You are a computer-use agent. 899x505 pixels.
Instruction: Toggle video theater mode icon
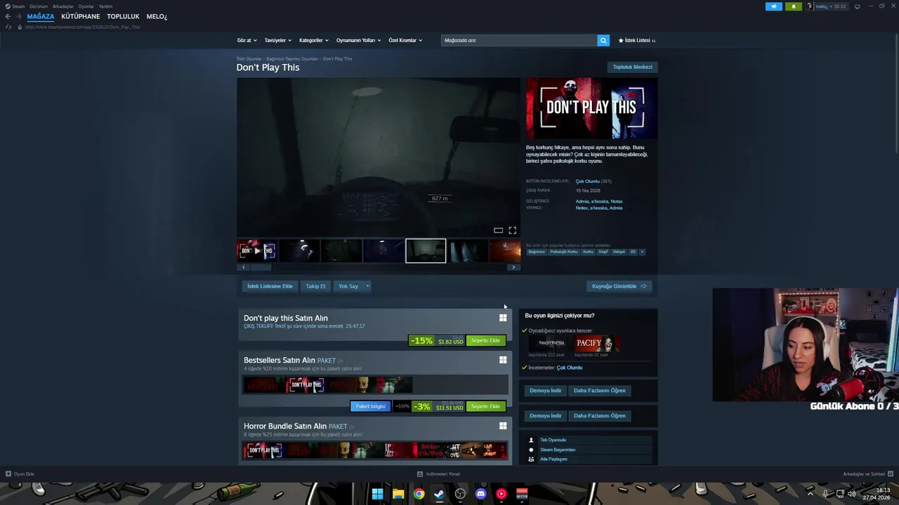pos(498,230)
